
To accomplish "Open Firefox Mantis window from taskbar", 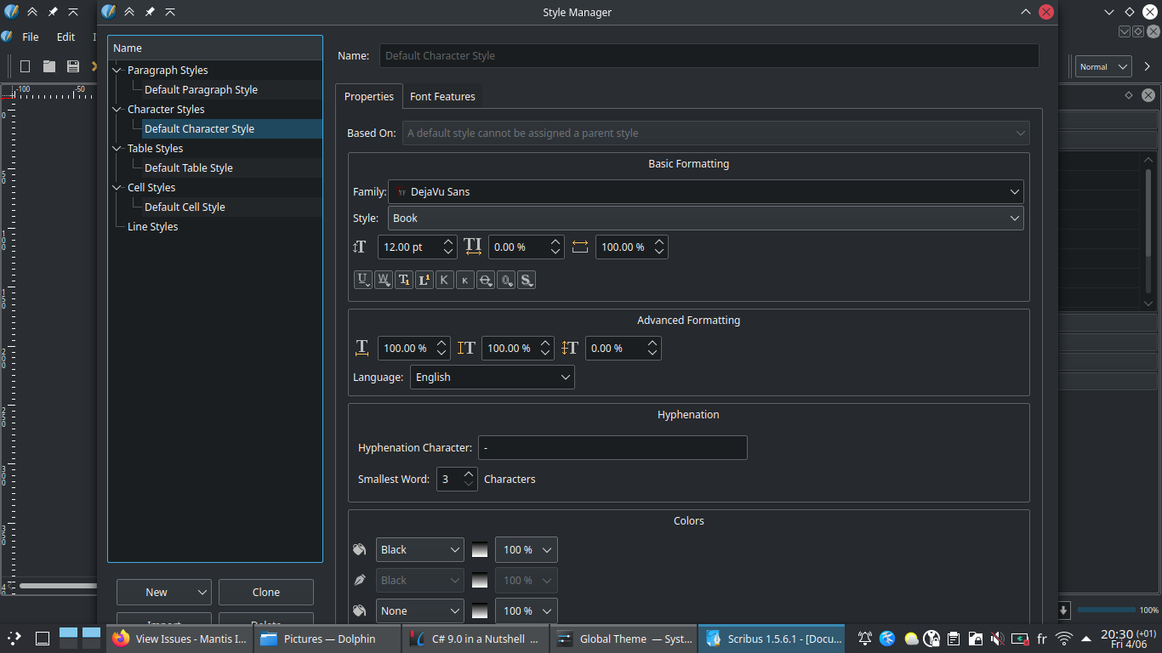I will point(179,639).
